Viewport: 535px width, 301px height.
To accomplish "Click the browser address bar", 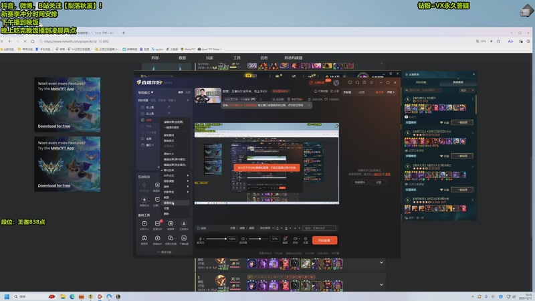I will click(256, 41).
